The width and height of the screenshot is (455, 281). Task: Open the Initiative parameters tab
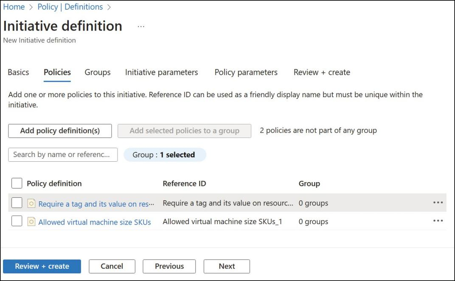point(161,72)
